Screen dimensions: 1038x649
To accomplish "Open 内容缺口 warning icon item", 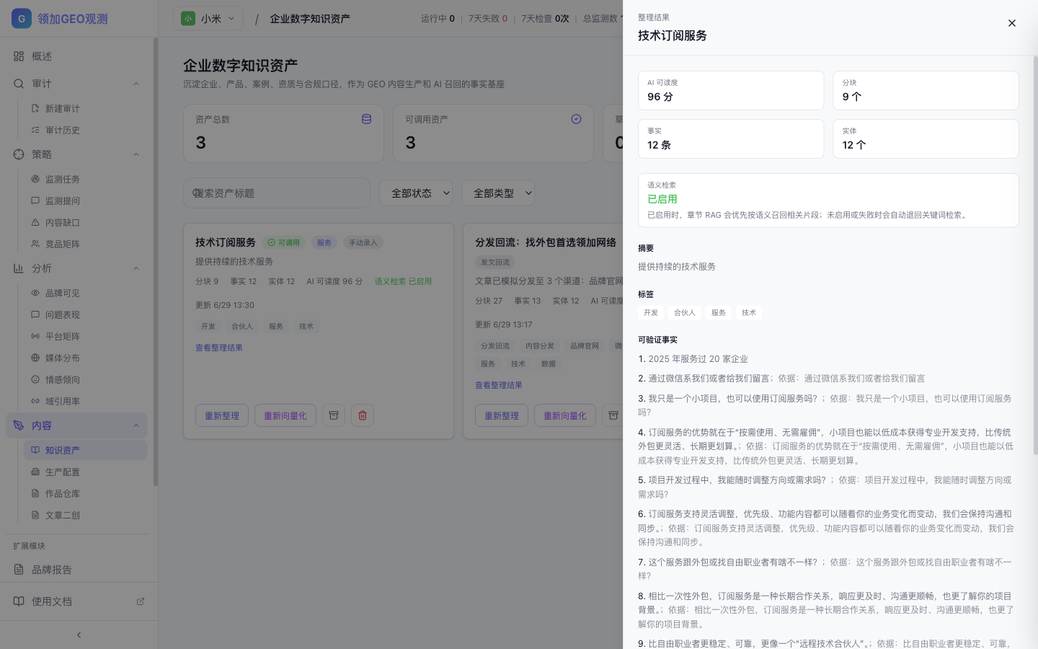I will (x=35, y=222).
